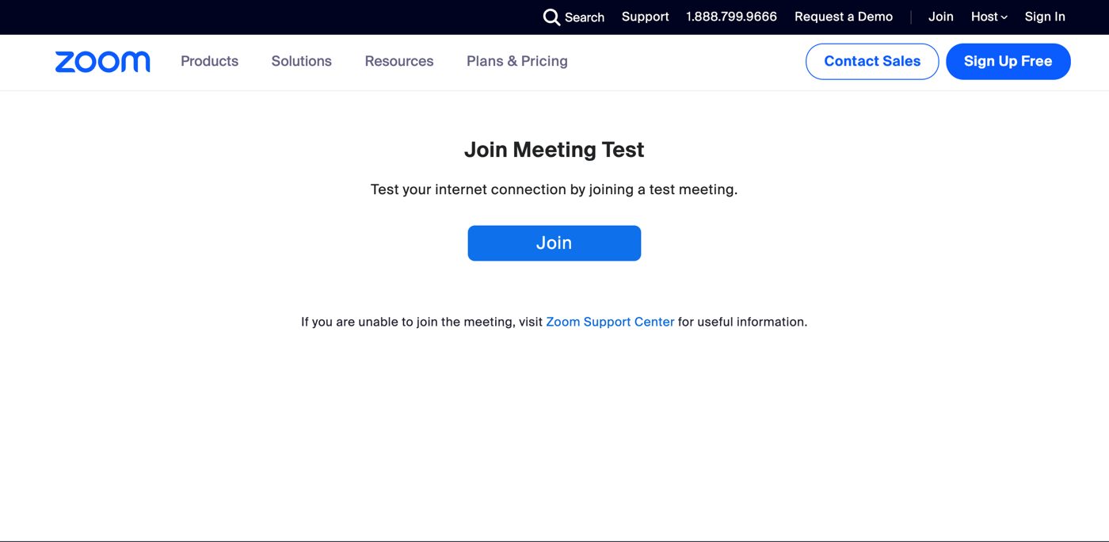Viewport: 1109px width, 542px height.
Task: Click the Join Meeting Test heading
Action: (x=554, y=150)
